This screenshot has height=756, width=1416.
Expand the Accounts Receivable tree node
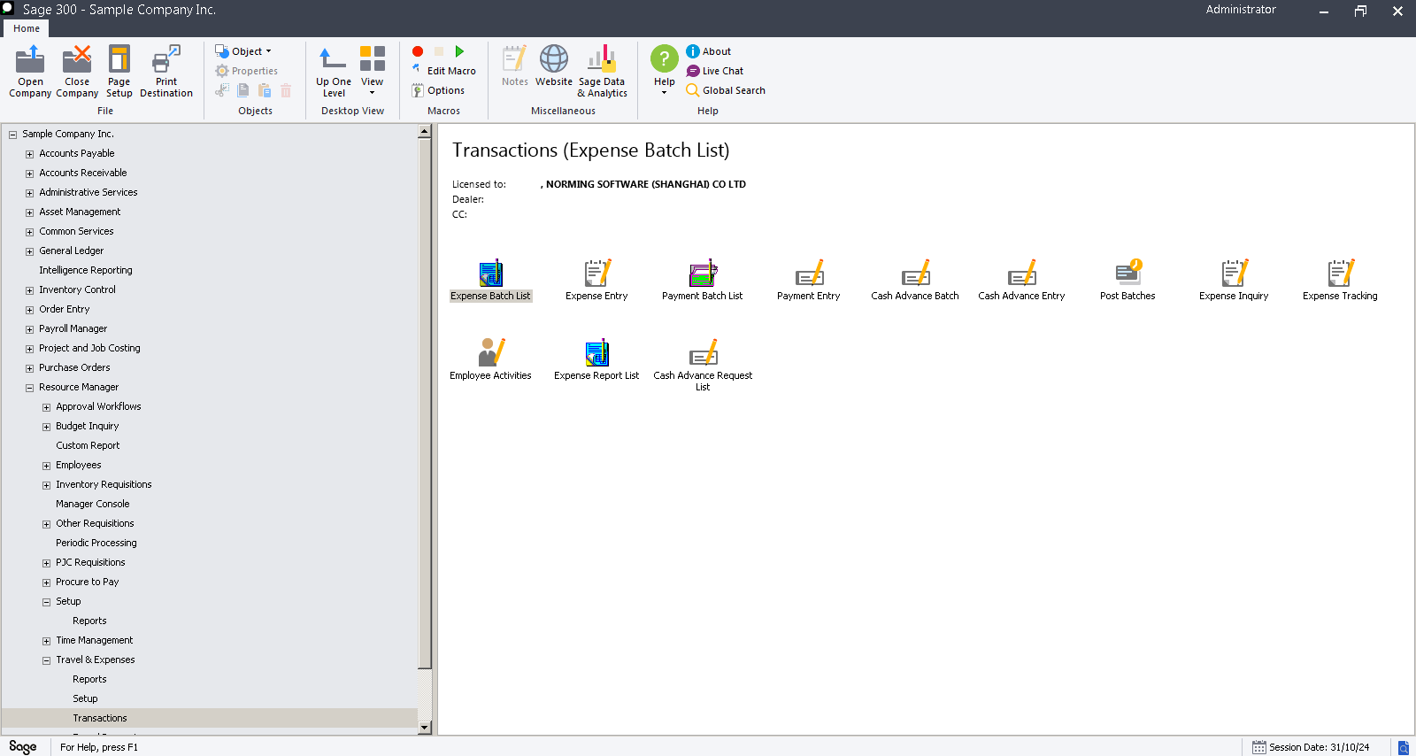pyautogui.click(x=29, y=174)
